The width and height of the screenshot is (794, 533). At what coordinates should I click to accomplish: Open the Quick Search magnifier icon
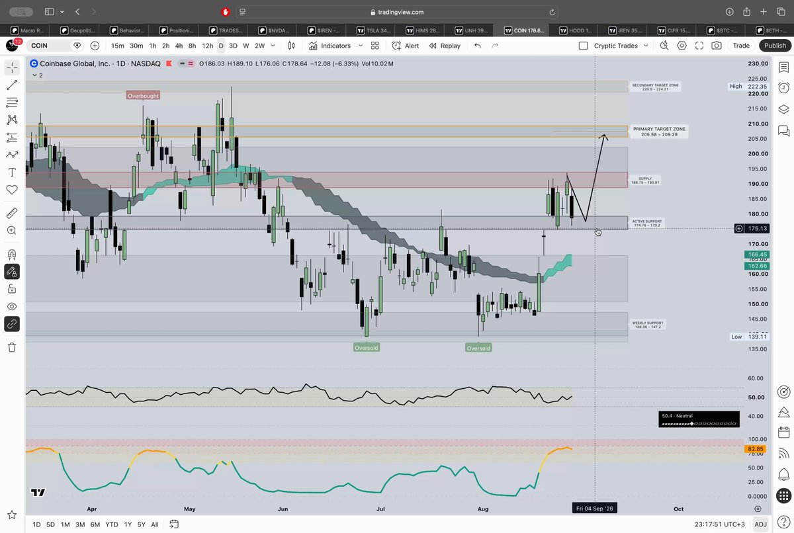coord(666,46)
